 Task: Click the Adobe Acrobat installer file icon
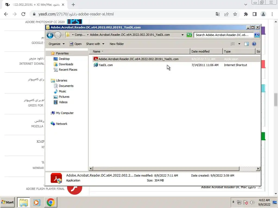[96, 59]
